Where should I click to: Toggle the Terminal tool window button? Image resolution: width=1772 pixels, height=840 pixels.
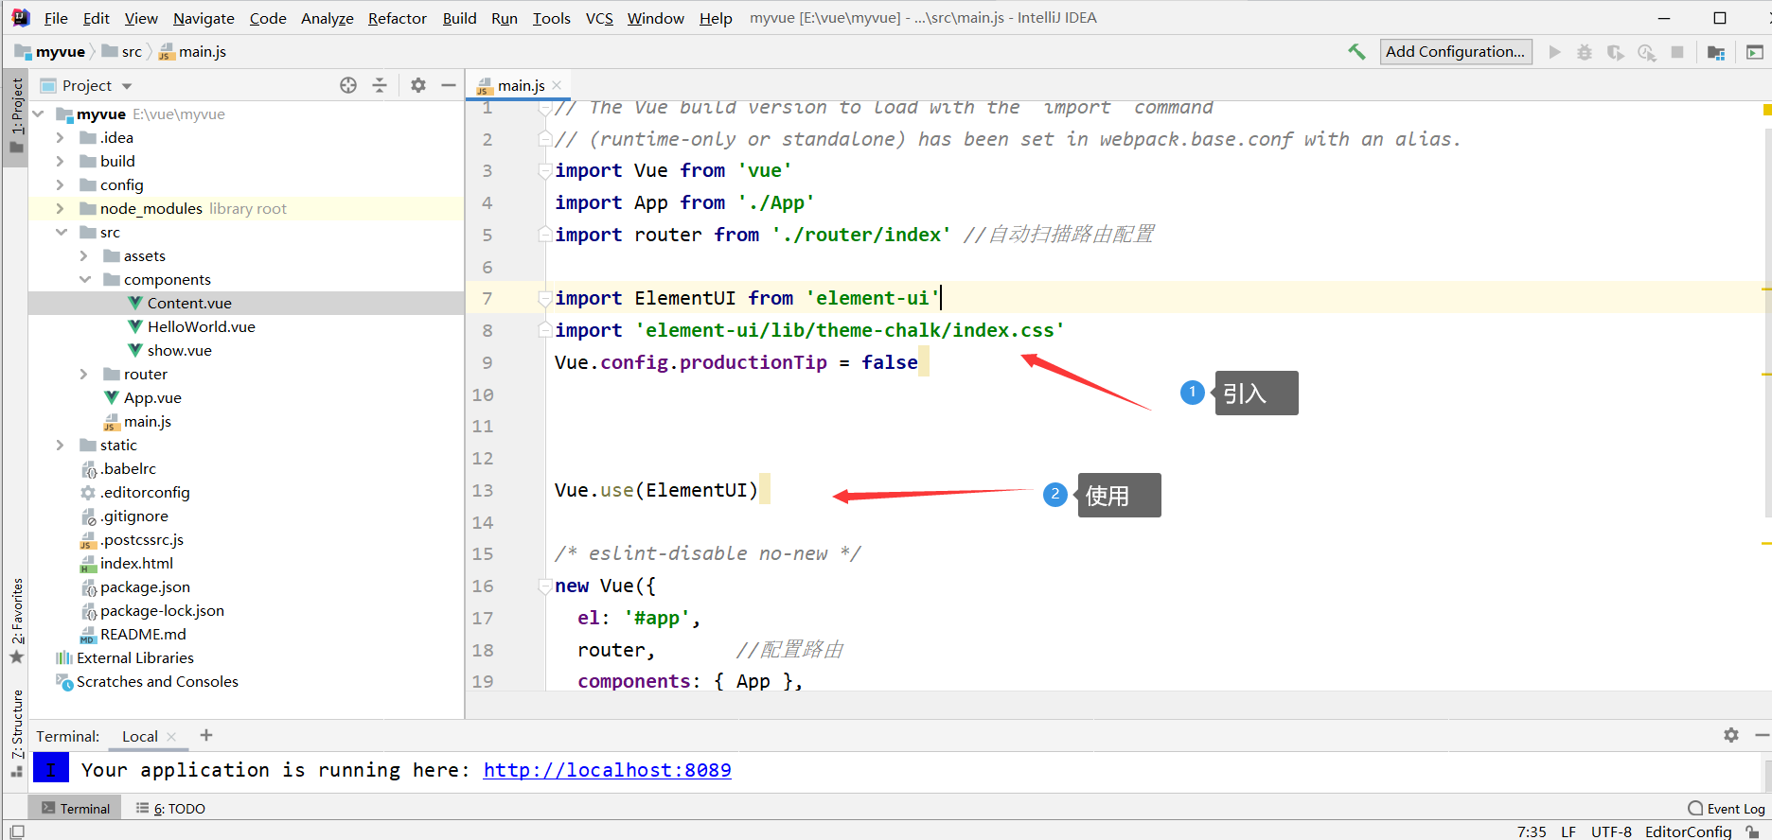tap(76, 809)
